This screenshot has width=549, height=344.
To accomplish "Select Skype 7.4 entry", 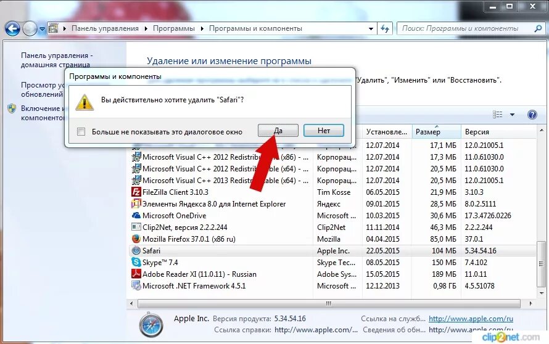I will [x=160, y=263].
